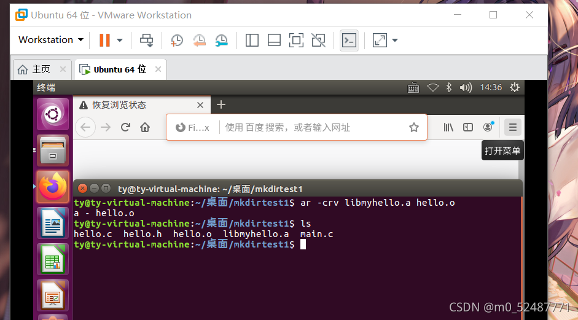Click the stretch guest display icon
The width and height of the screenshot is (578, 320).
coord(380,40)
